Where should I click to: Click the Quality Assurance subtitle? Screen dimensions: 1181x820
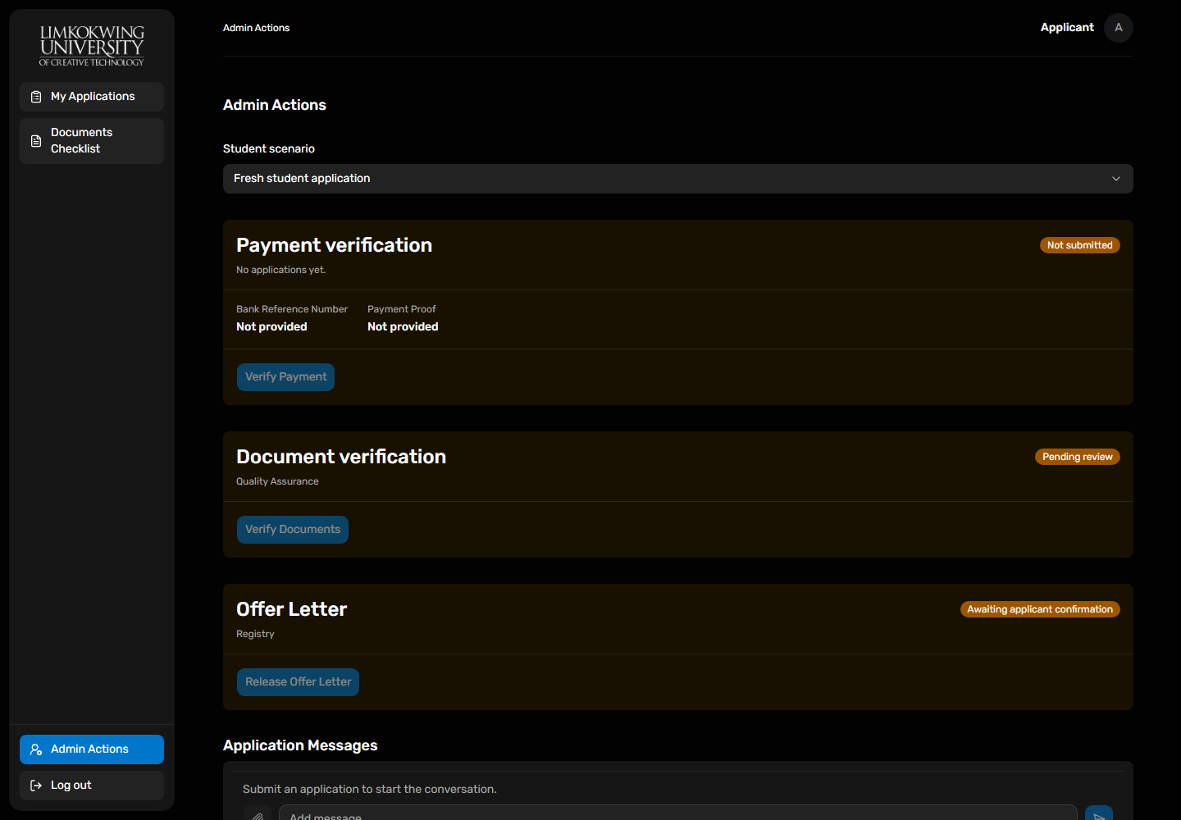point(277,481)
